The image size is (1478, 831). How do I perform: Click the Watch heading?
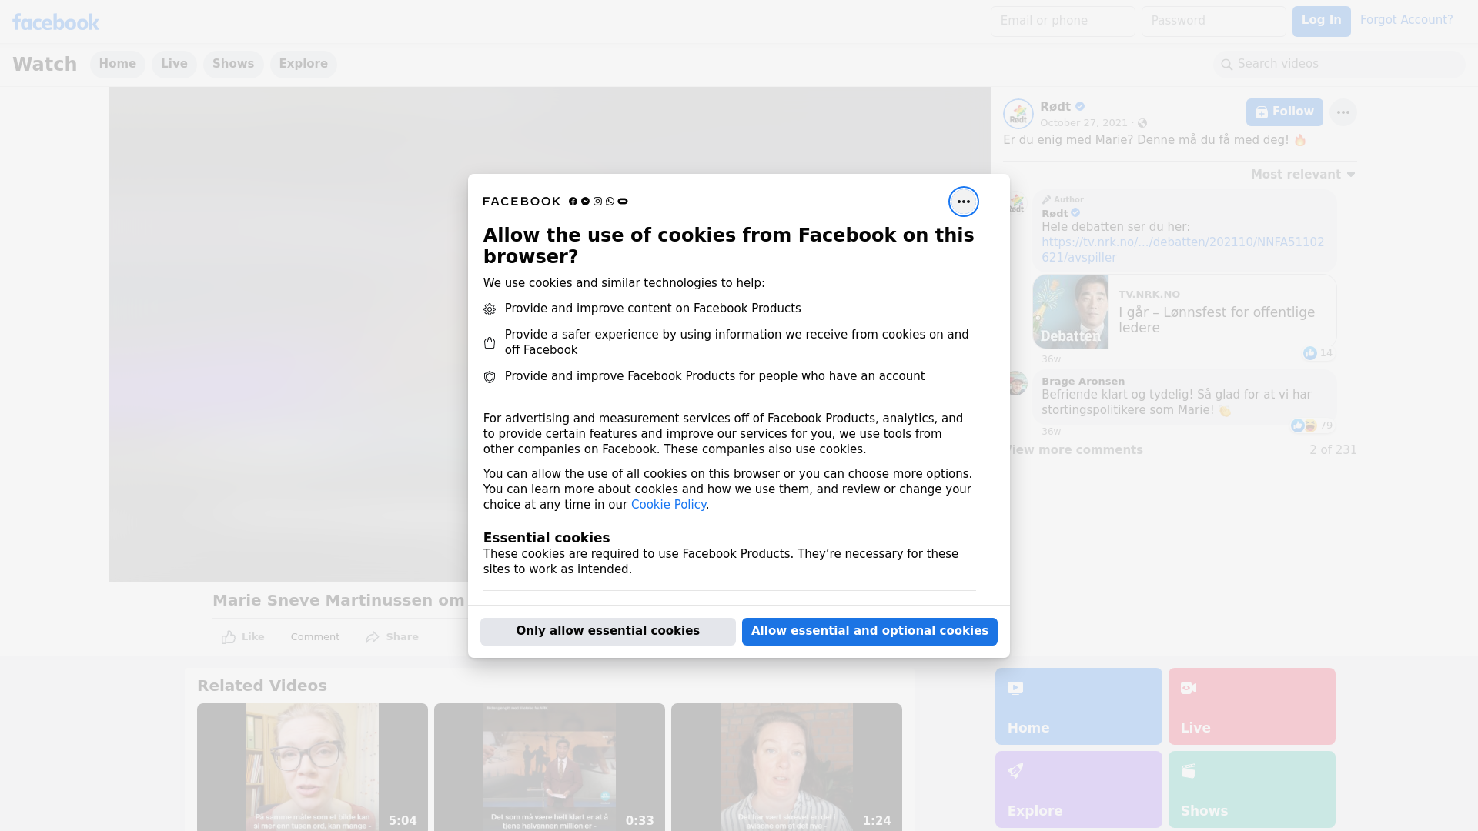pos(45,65)
